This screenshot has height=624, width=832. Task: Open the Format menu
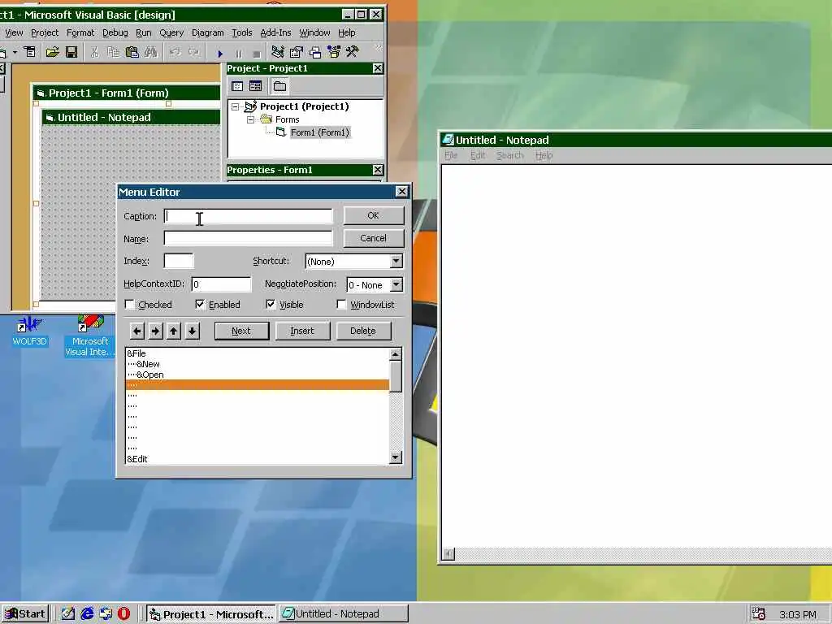click(x=80, y=32)
